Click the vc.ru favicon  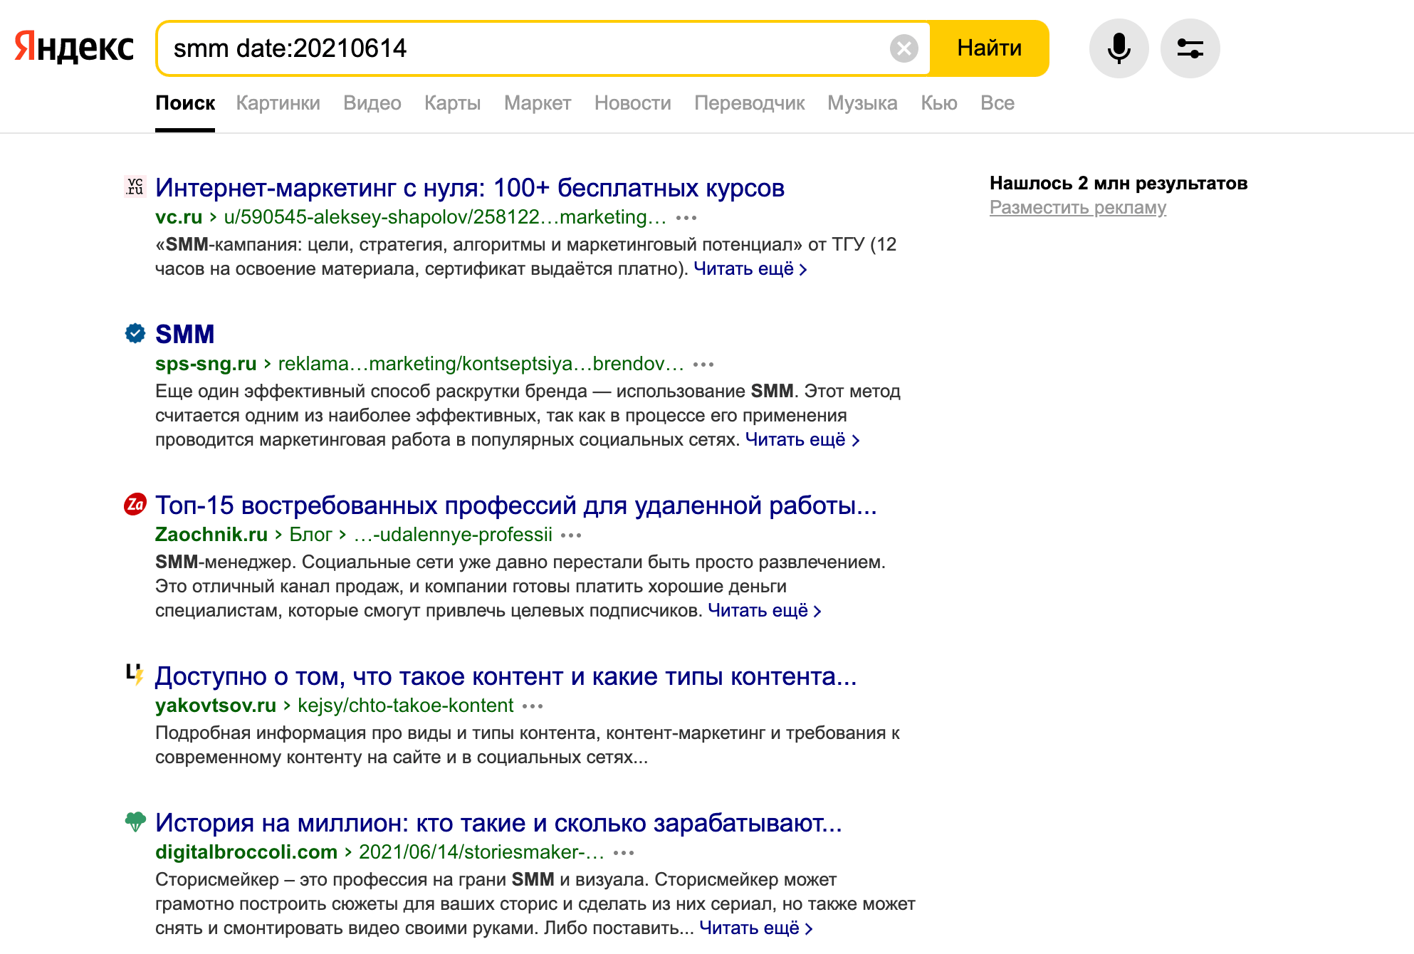click(x=135, y=187)
